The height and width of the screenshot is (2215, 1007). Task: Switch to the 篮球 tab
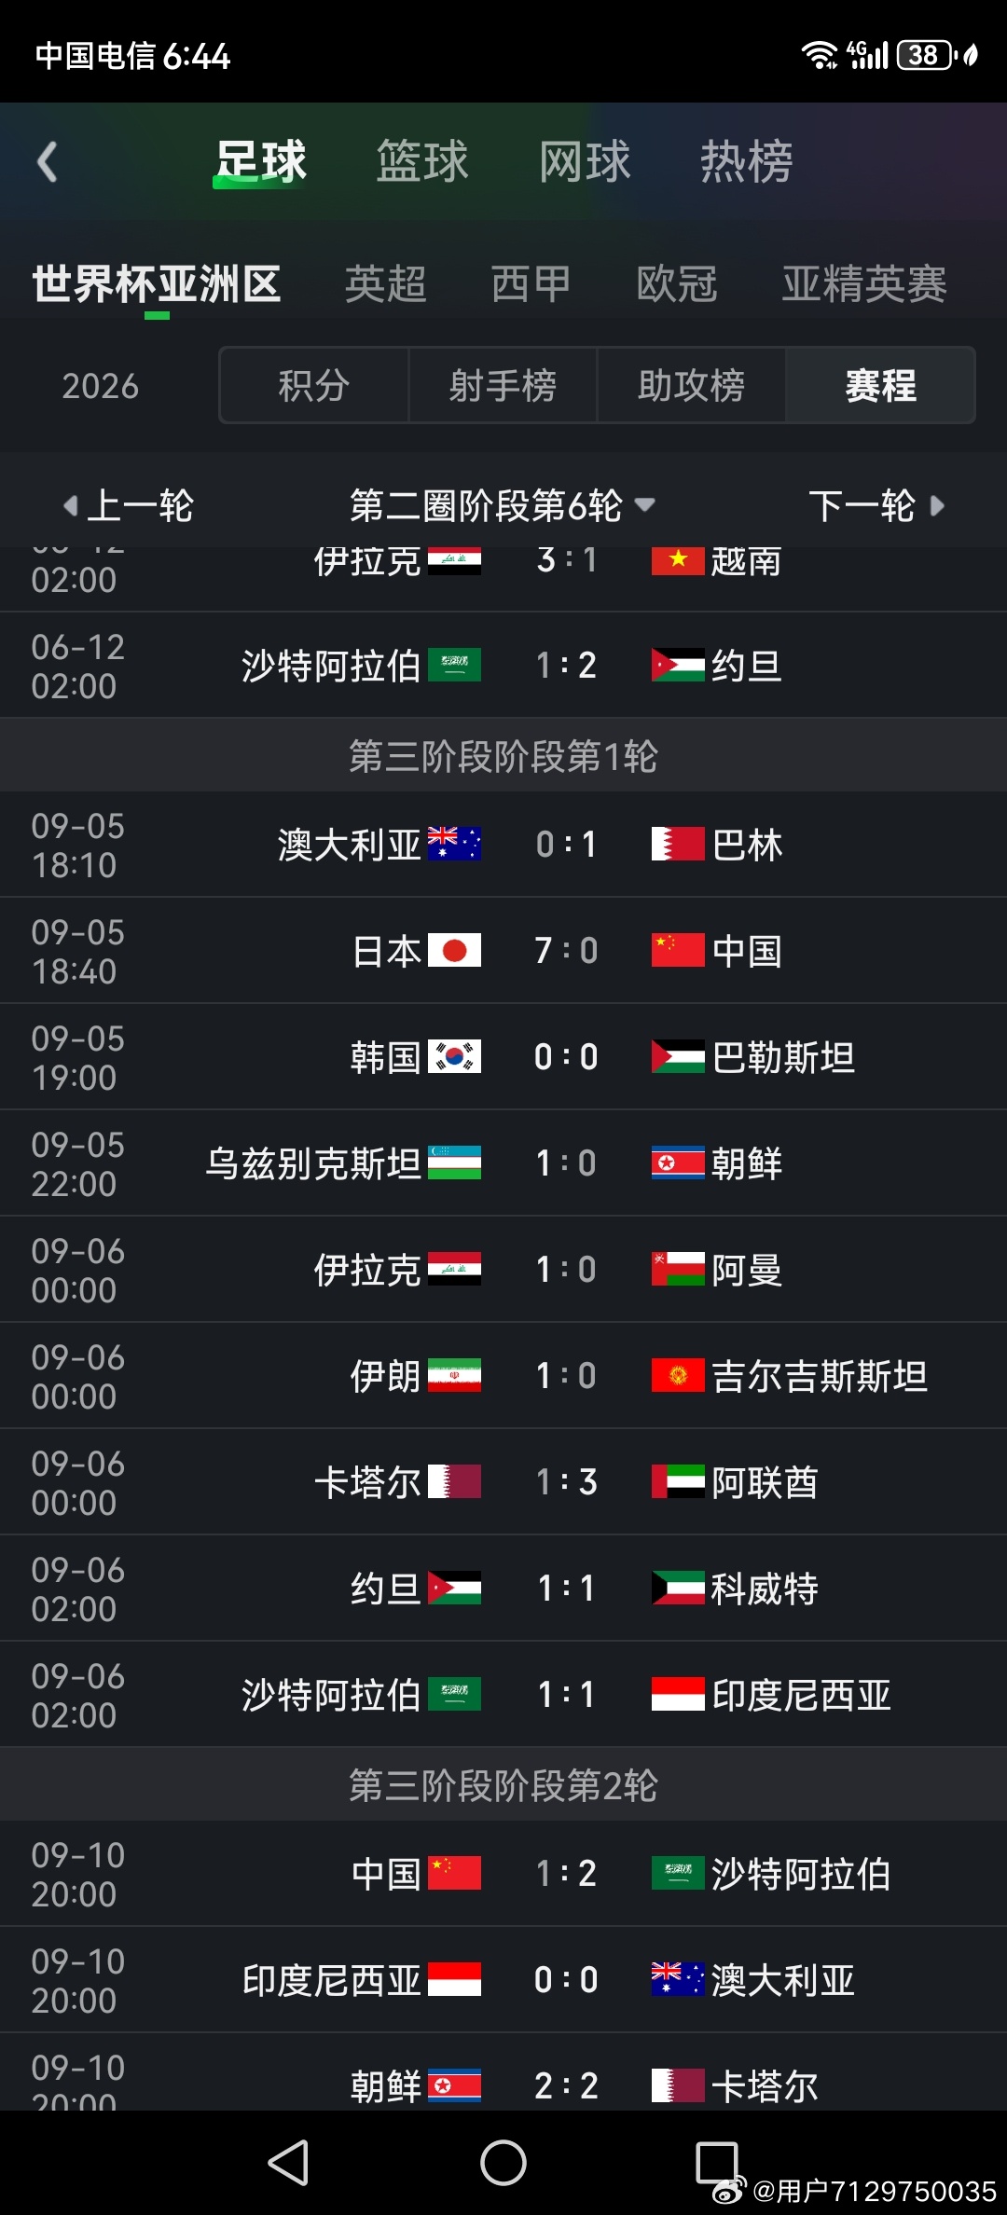[x=422, y=161]
